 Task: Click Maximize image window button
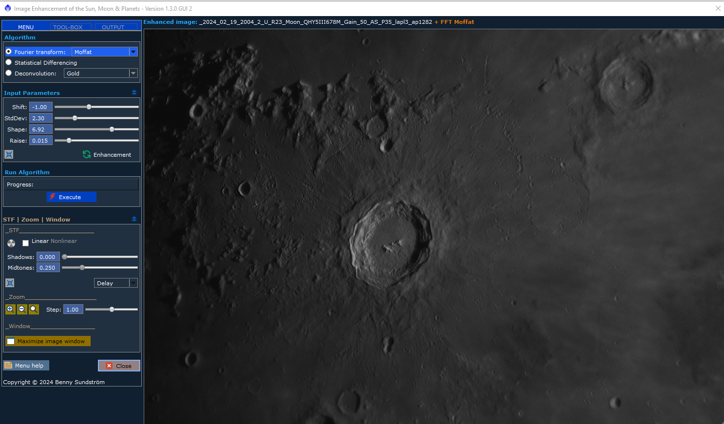point(48,341)
